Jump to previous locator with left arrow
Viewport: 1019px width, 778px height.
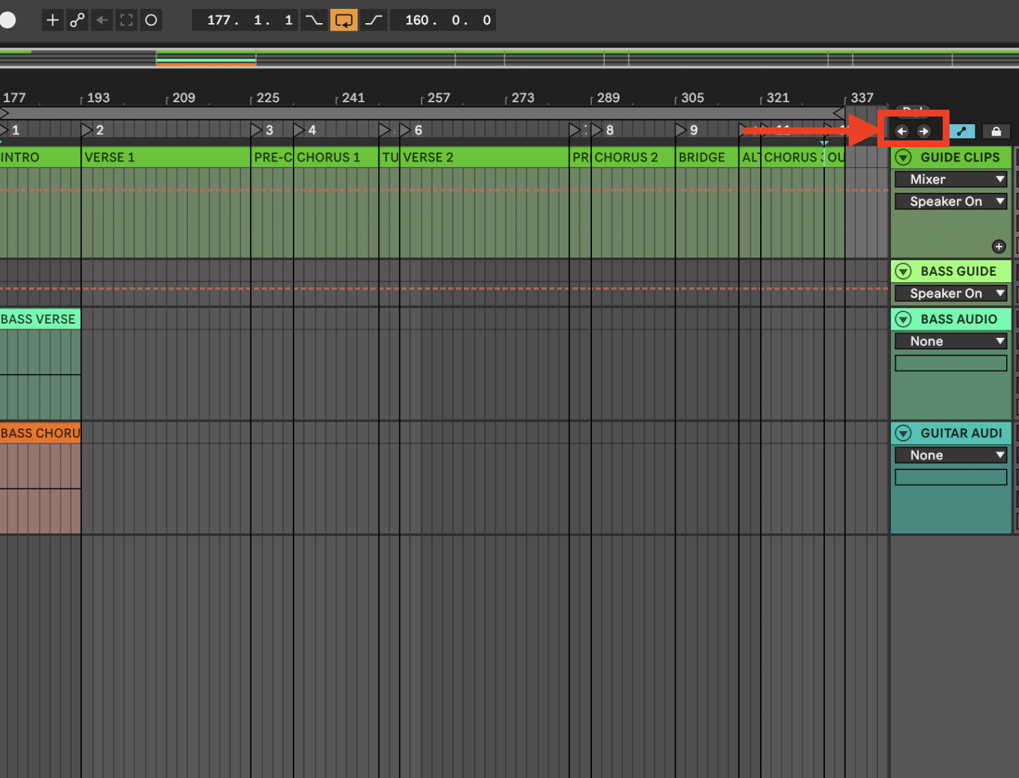coord(902,131)
